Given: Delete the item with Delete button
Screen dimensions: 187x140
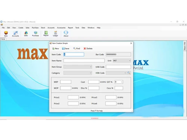Looking at the screenshot, I should (x=88, y=49).
